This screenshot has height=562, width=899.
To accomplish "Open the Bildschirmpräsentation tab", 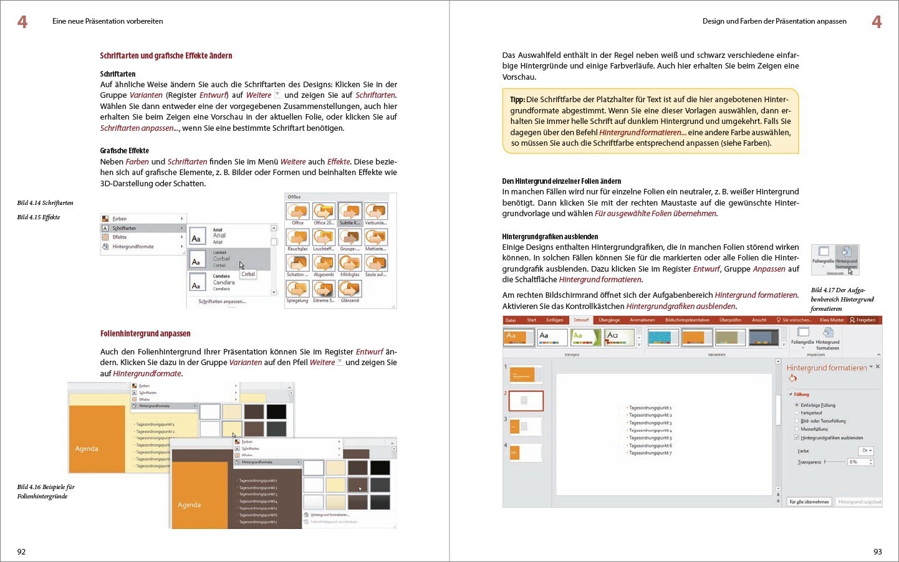I will [x=687, y=320].
